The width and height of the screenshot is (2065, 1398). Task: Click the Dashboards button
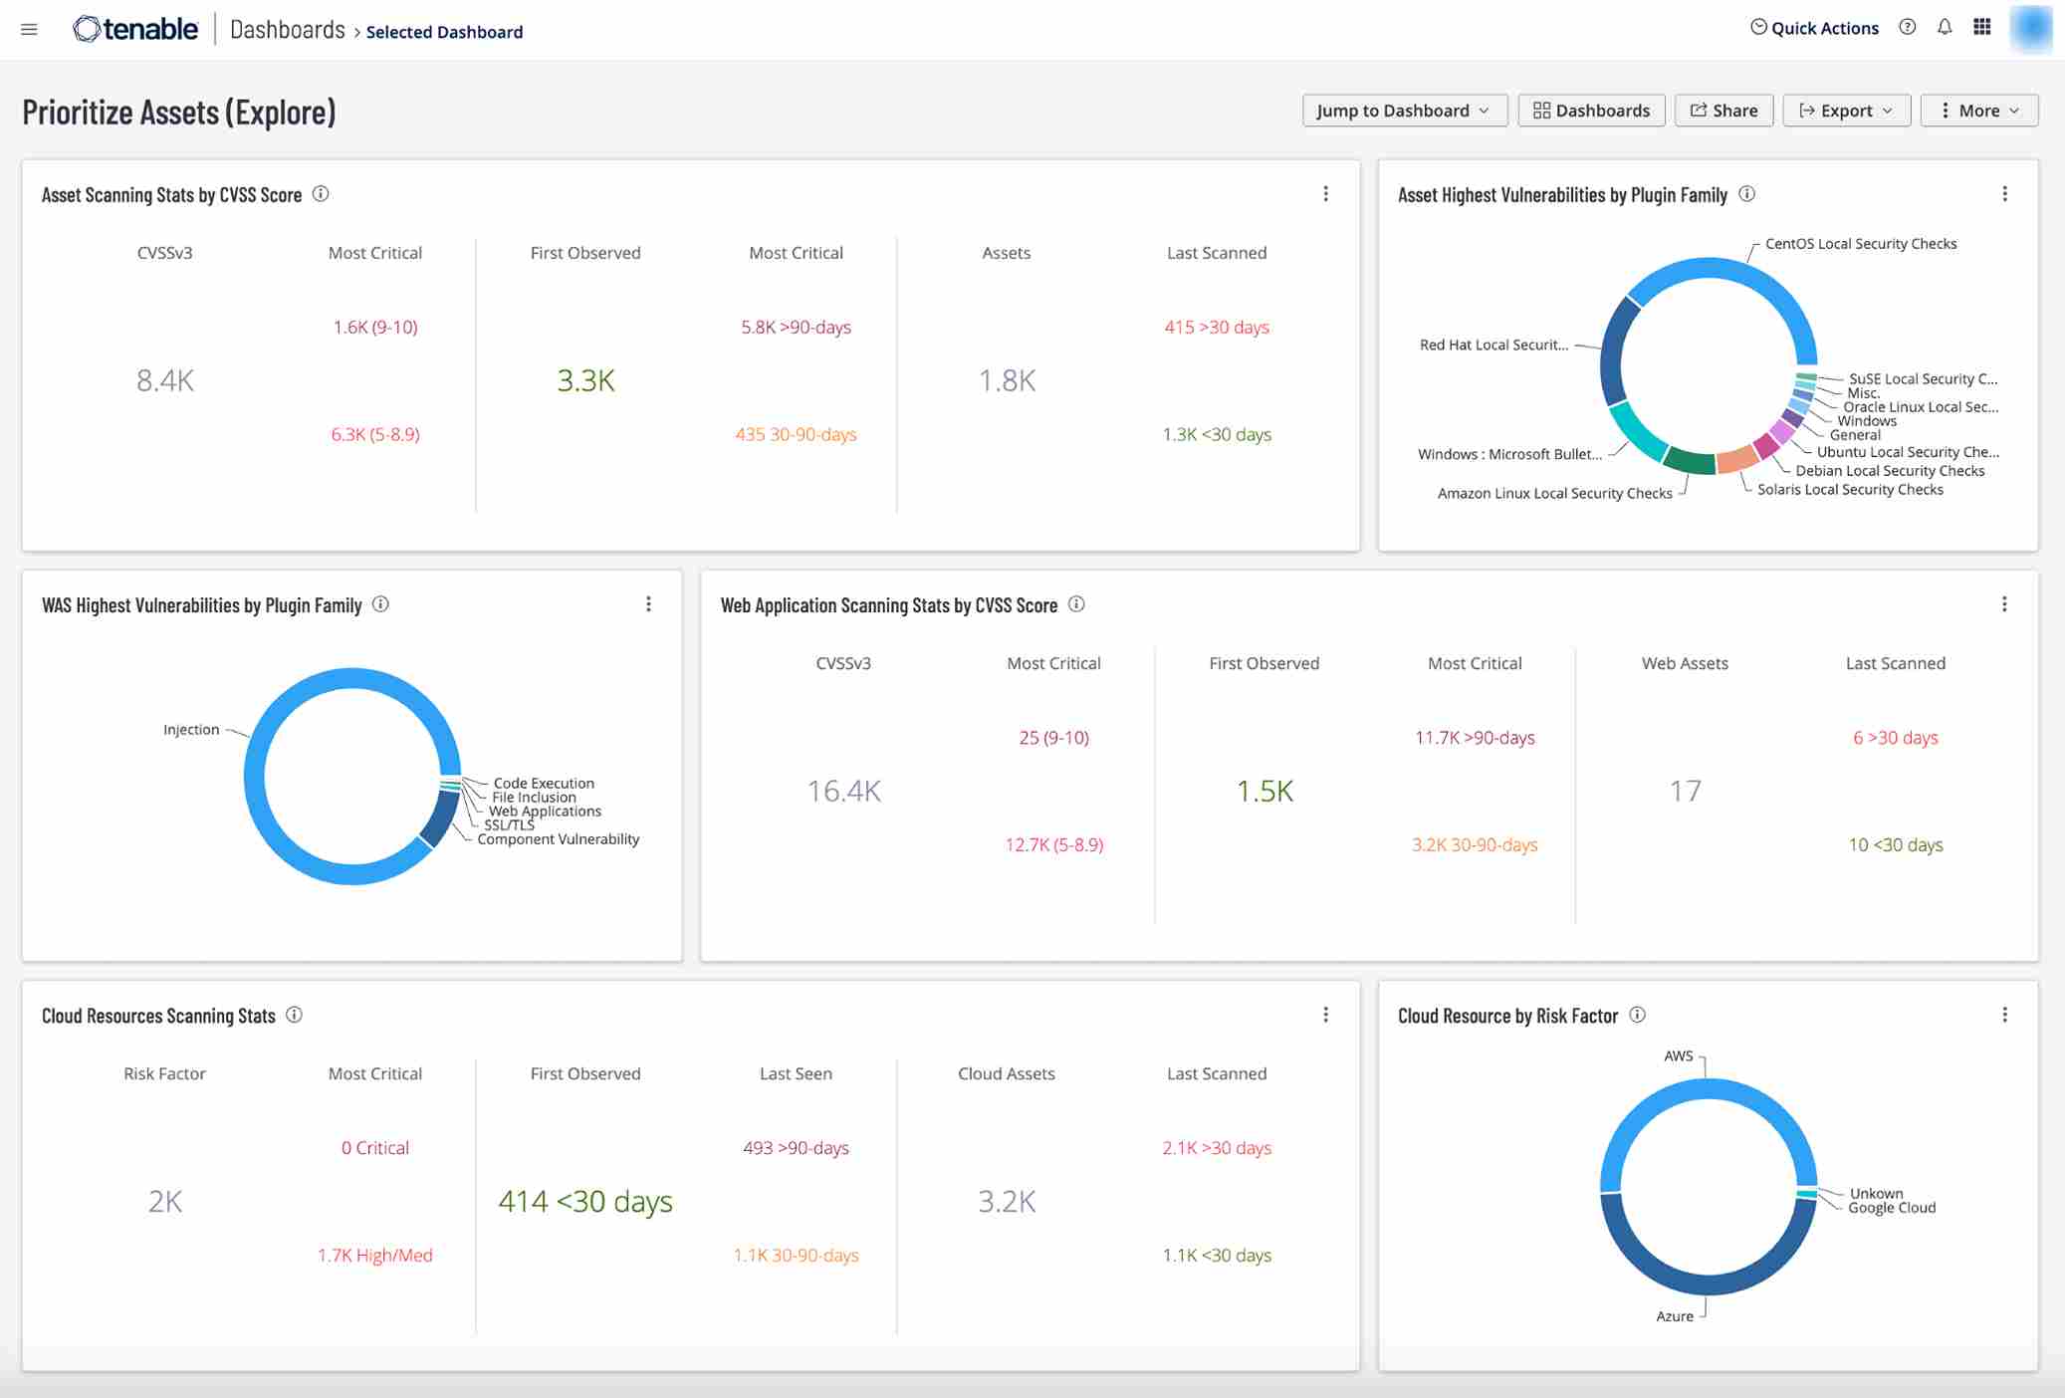point(1591,110)
